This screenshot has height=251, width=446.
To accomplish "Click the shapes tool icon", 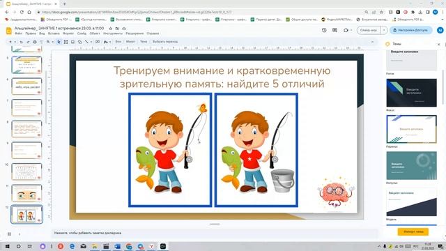I will click(79, 42).
